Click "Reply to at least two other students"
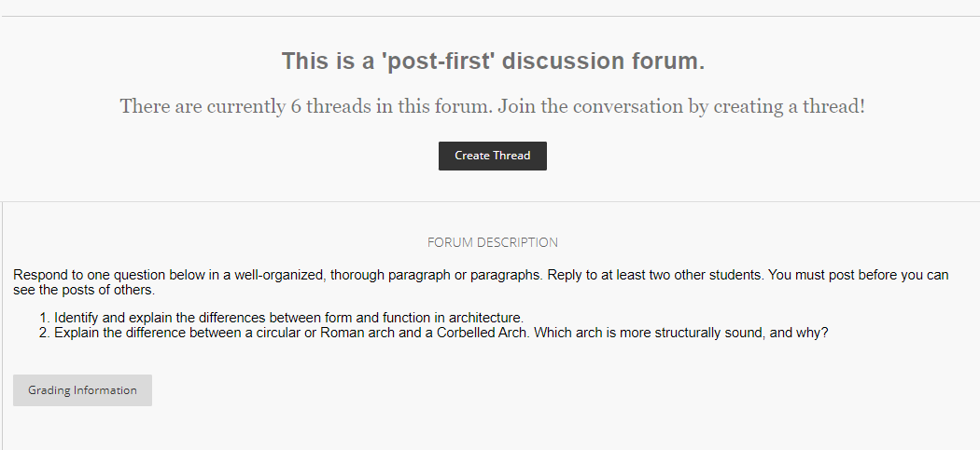 point(655,275)
